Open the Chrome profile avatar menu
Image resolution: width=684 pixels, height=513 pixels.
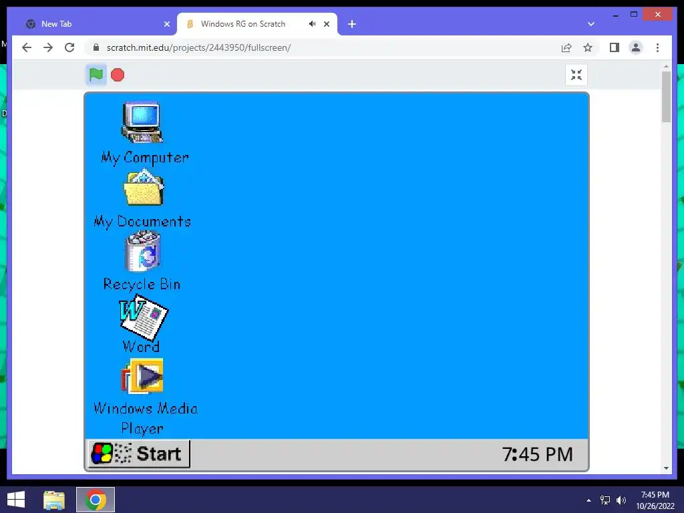pyautogui.click(x=636, y=47)
